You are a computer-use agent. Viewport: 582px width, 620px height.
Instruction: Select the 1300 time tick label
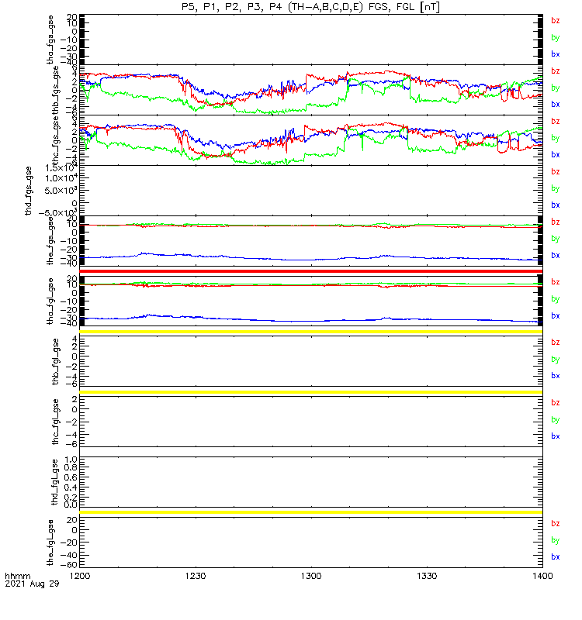(x=311, y=576)
